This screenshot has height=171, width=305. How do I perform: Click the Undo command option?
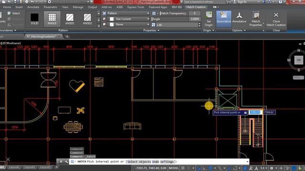(155, 161)
